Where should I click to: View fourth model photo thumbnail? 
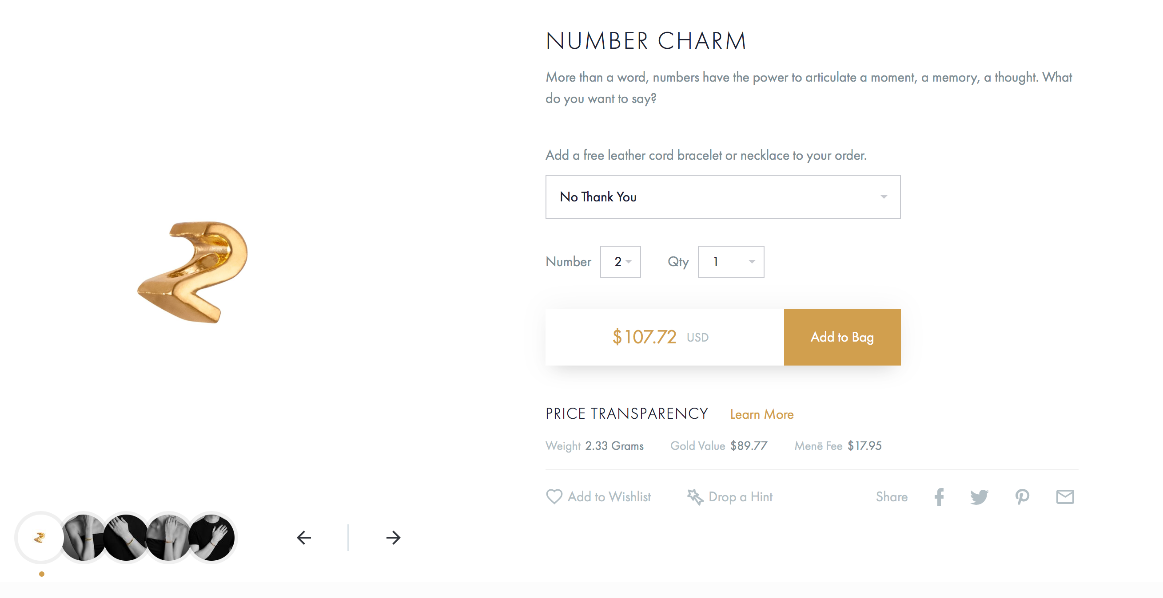[x=168, y=537]
